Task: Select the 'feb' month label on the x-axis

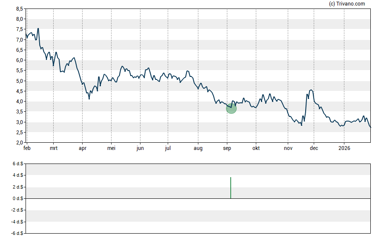Action: (x=26, y=149)
